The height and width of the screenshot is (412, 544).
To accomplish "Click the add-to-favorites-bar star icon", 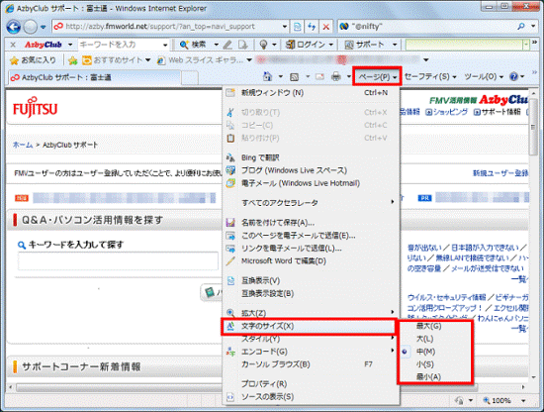I will 72,60.
